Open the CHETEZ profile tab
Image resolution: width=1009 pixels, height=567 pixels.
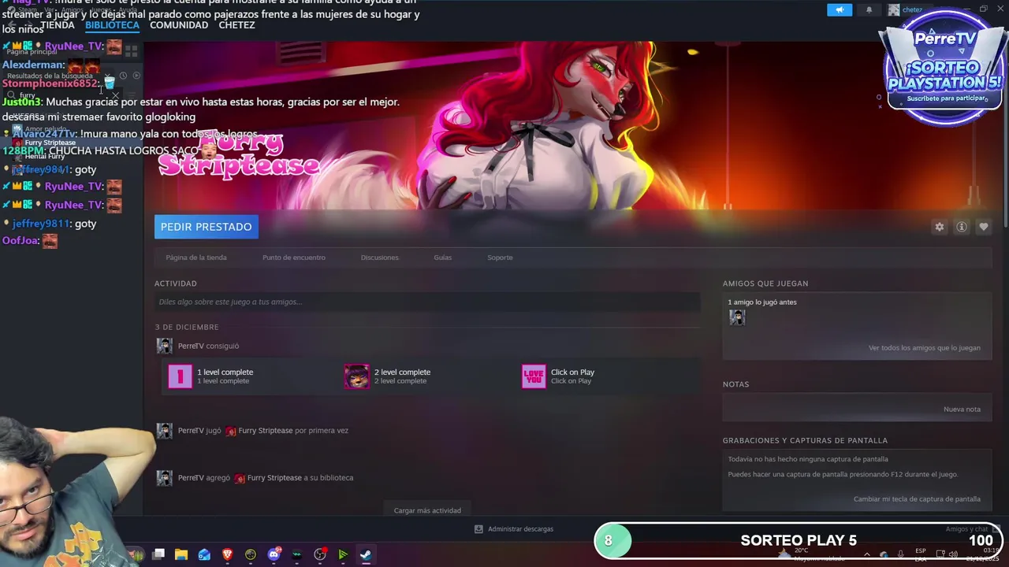(x=236, y=25)
